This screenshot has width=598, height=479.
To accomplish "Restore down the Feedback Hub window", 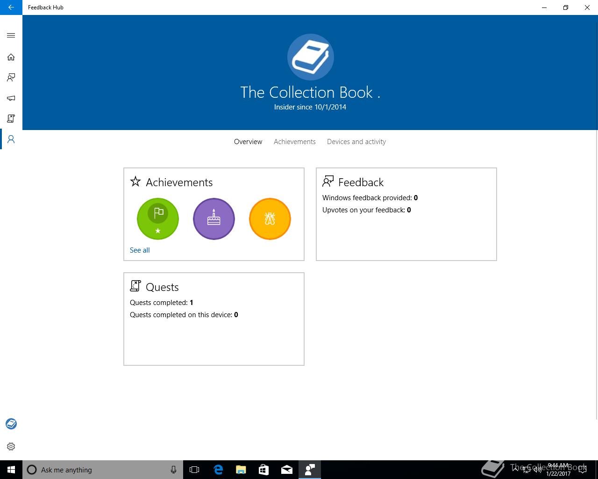I will point(566,7).
